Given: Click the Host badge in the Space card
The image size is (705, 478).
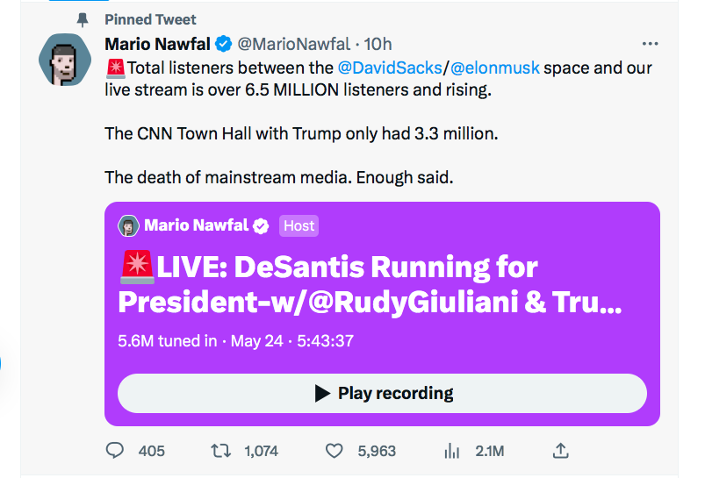Looking at the screenshot, I should pos(299,225).
